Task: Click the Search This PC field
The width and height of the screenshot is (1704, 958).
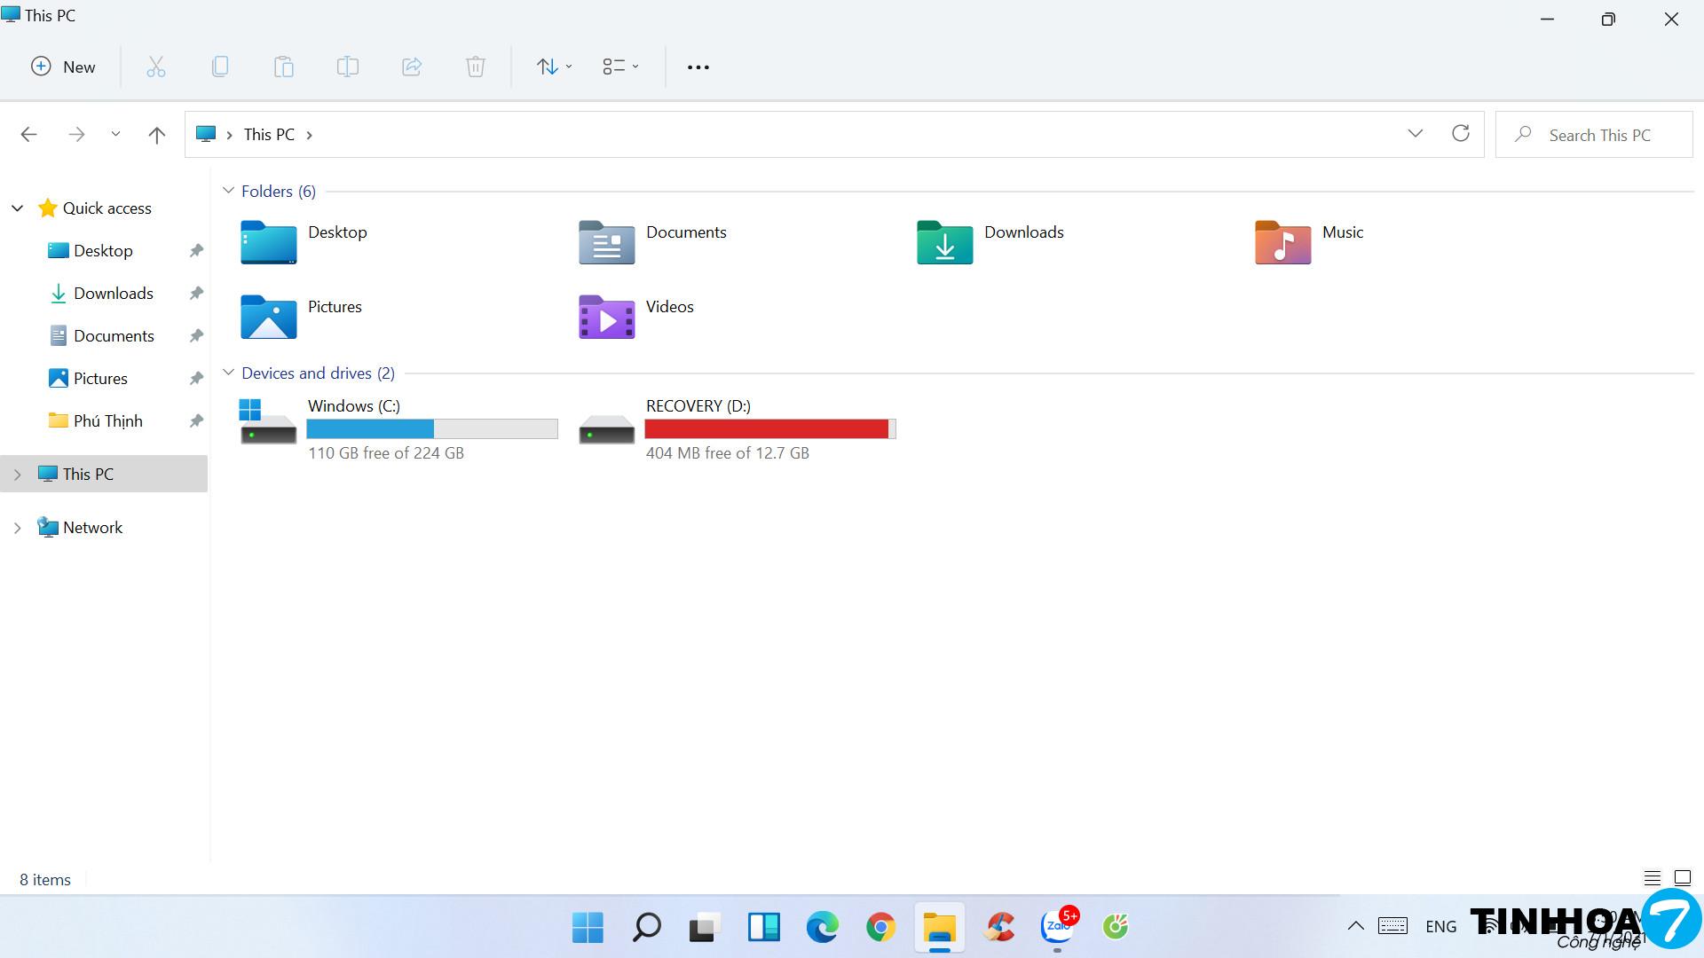Action: point(1599,135)
